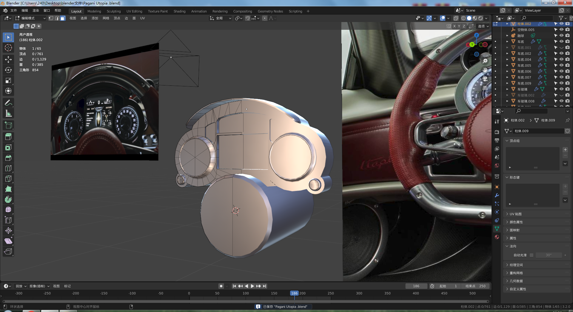Viewport: 573px width, 312px height.
Task: Expand the UV 贴图 panel
Action: point(516,214)
